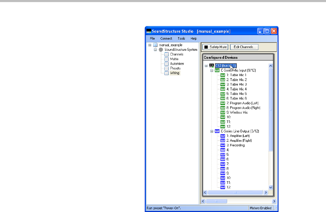Click the Recording output channel icon
326x212 pixels.
[x=223, y=145]
